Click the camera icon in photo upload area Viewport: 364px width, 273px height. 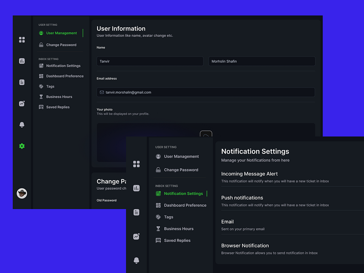coord(206,134)
